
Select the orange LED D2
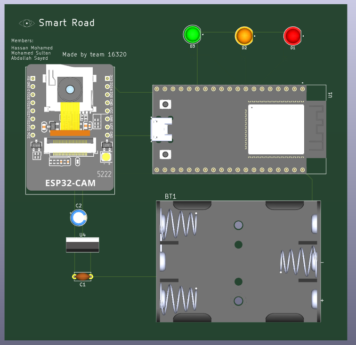point(244,35)
